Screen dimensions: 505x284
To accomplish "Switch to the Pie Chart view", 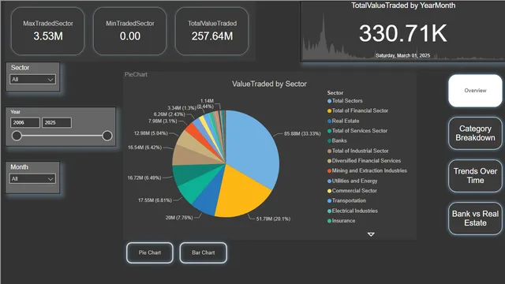I will pos(150,252).
